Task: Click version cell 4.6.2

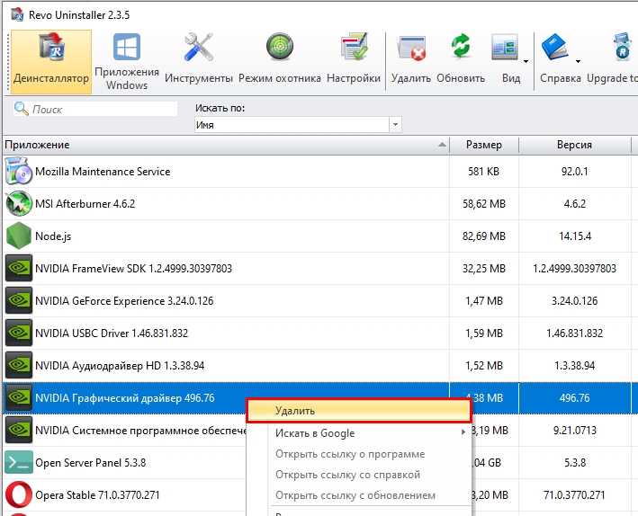Action: coord(574,203)
